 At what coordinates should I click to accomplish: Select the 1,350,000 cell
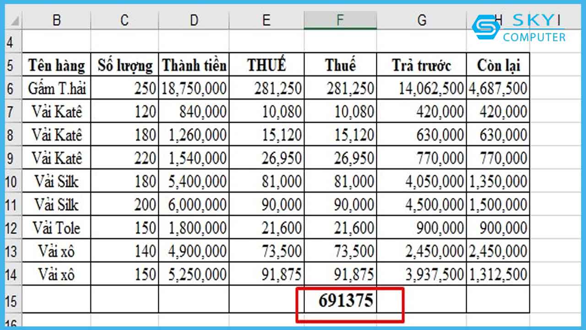(x=498, y=181)
